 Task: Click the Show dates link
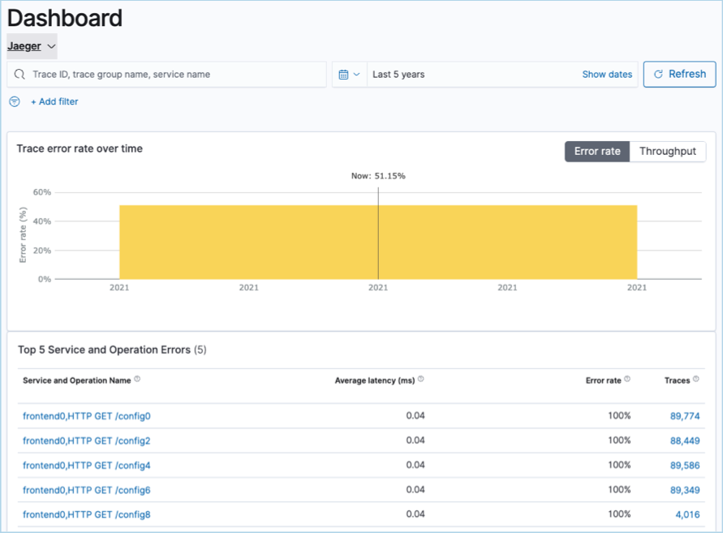click(x=607, y=75)
